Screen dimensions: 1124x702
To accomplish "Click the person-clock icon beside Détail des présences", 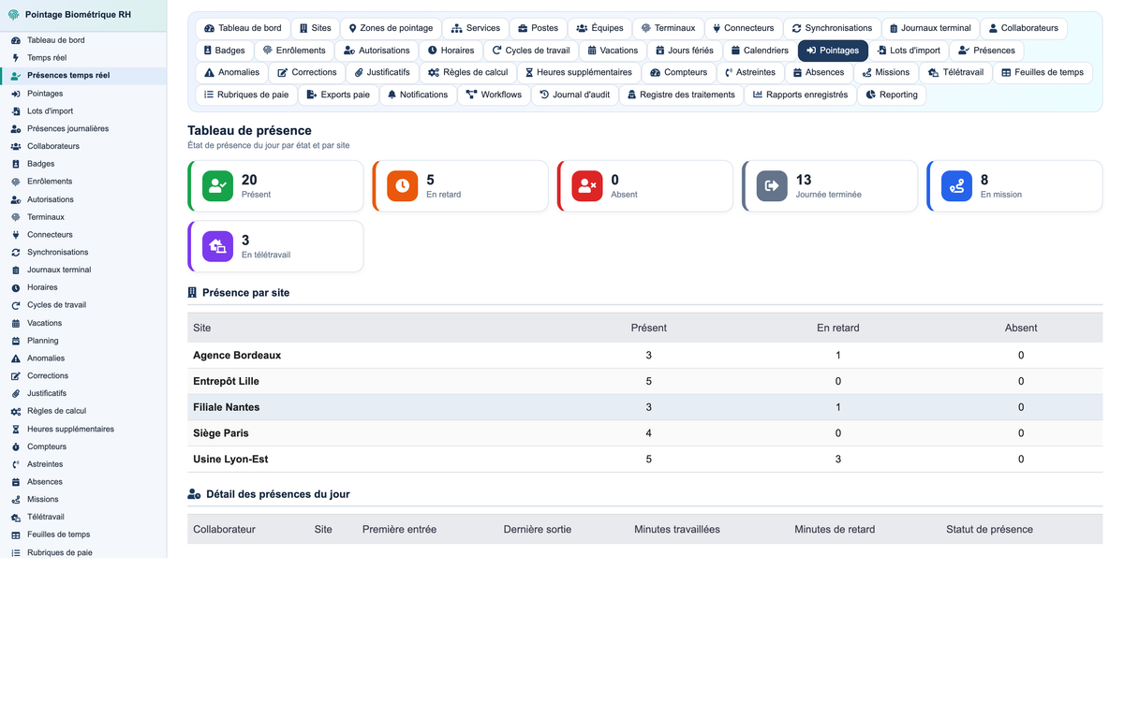I will tap(194, 494).
